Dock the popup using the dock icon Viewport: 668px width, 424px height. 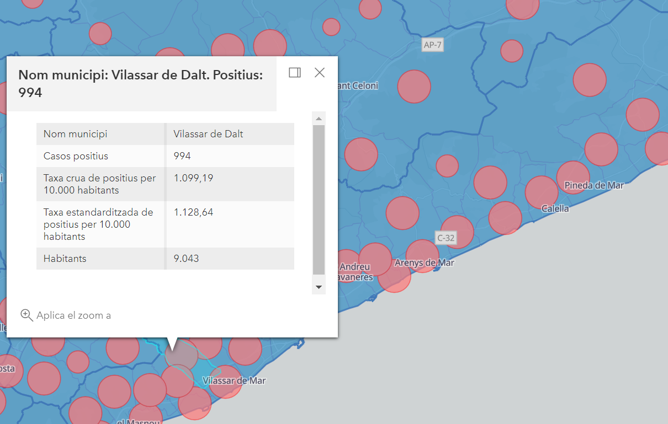[x=295, y=72]
